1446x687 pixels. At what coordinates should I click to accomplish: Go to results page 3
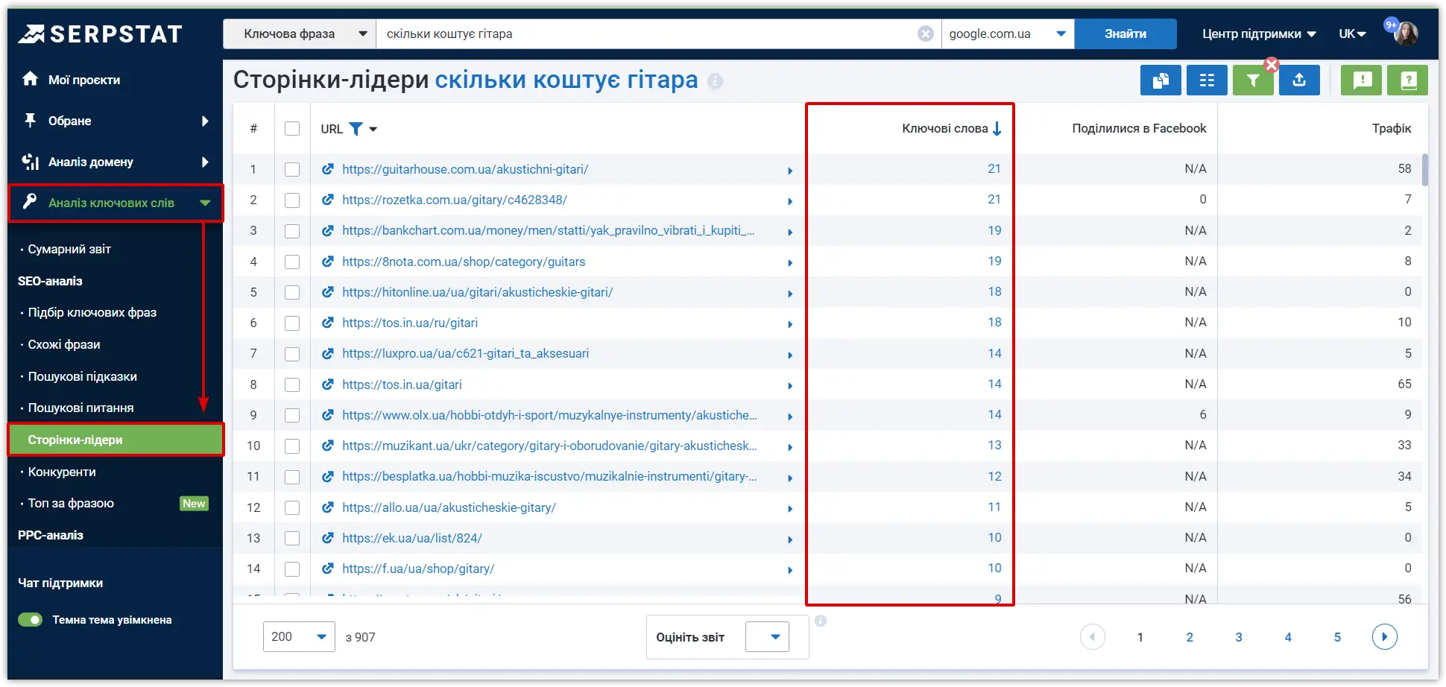point(1239,637)
